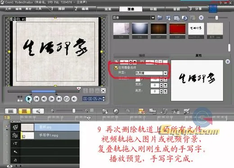Select the paper texture jpg thumbnail

(x=215, y=29)
